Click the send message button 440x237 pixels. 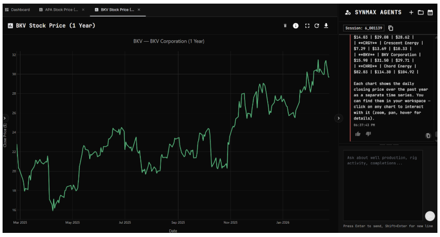430,216
